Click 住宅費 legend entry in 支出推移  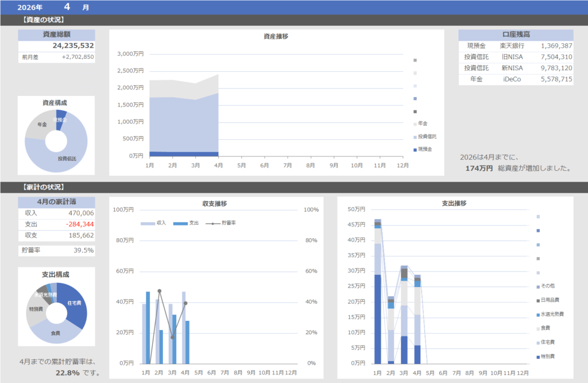pos(546,342)
